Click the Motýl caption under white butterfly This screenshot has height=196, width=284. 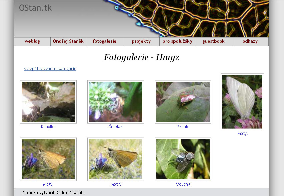[x=242, y=134]
